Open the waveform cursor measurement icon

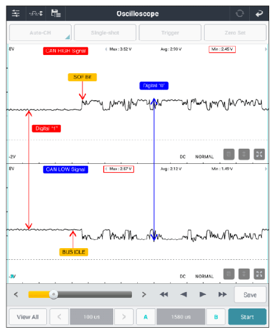click(36, 13)
